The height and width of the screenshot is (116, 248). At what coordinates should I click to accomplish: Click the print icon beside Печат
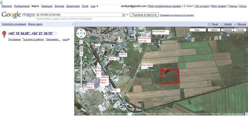tap(209, 24)
